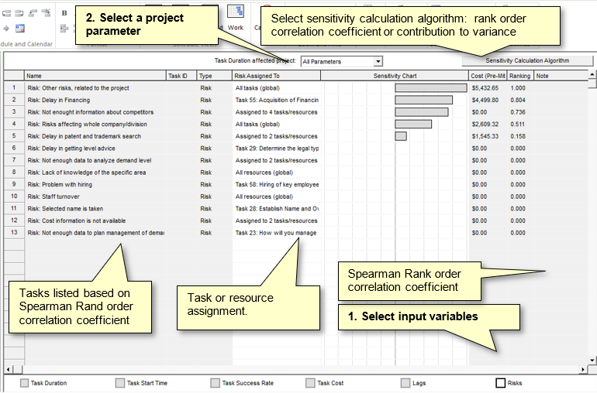
Task: Click cell 'Assigned to 4 tasks/resources'
Action: pos(277,112)
